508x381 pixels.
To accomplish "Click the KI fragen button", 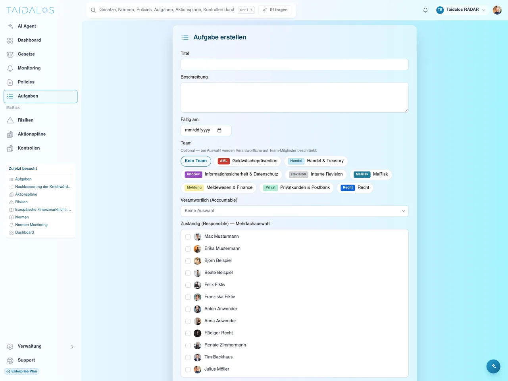I will 275,10.
